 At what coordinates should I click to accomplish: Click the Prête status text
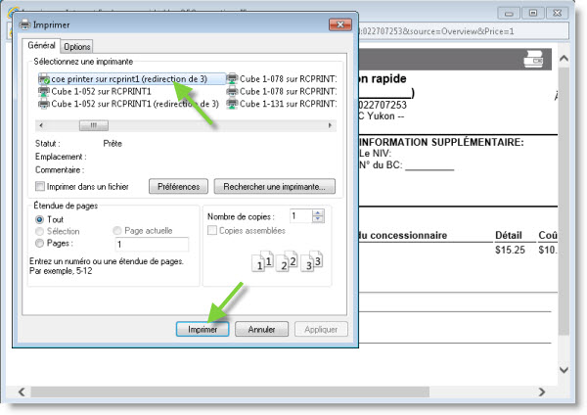point(113,144)
